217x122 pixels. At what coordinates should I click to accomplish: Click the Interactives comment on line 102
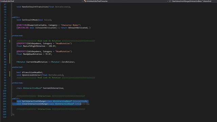point(51,96)
